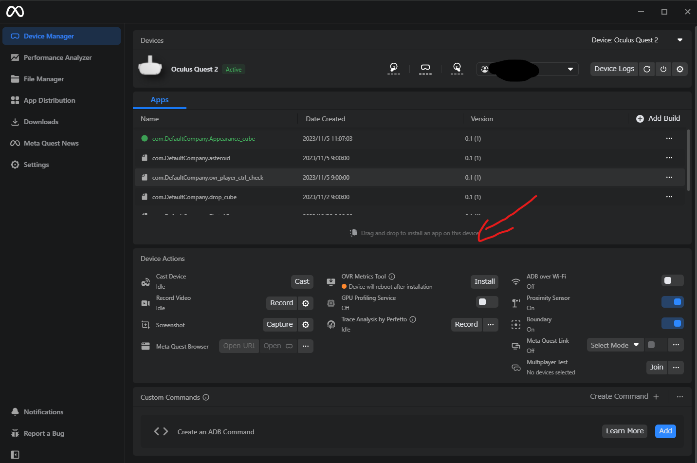This screenshot has height=463, width=697.
Task: Expand the Device: Oculus Quest 2 dropdown
Action: 637,40
